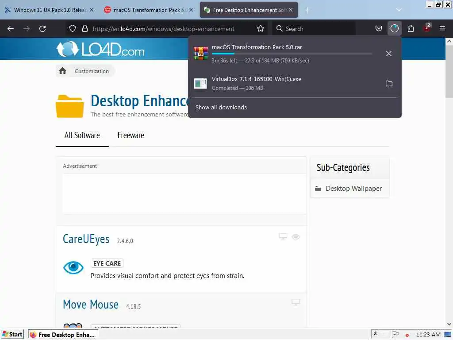Click scroll down arrow of page scrollbar
Screen dimensions: 453x340
pos(449,324)
